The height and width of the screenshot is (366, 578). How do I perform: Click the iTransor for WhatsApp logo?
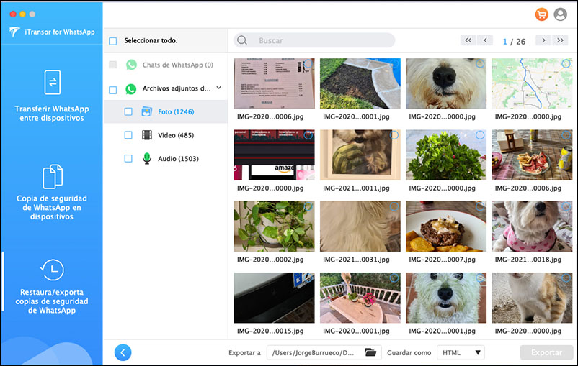click(x=14, y=32)
